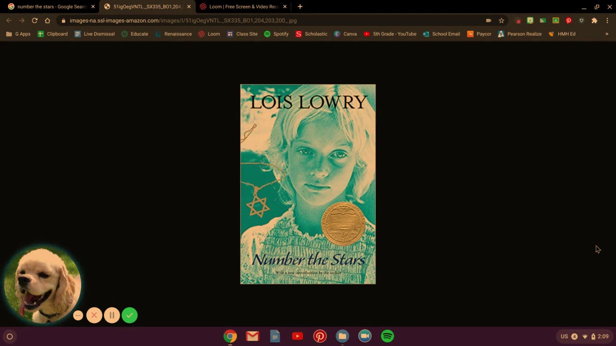This screenshot has height=346, width=616.
Task: Open the Class Site bookmark
Action: point(242,34)
